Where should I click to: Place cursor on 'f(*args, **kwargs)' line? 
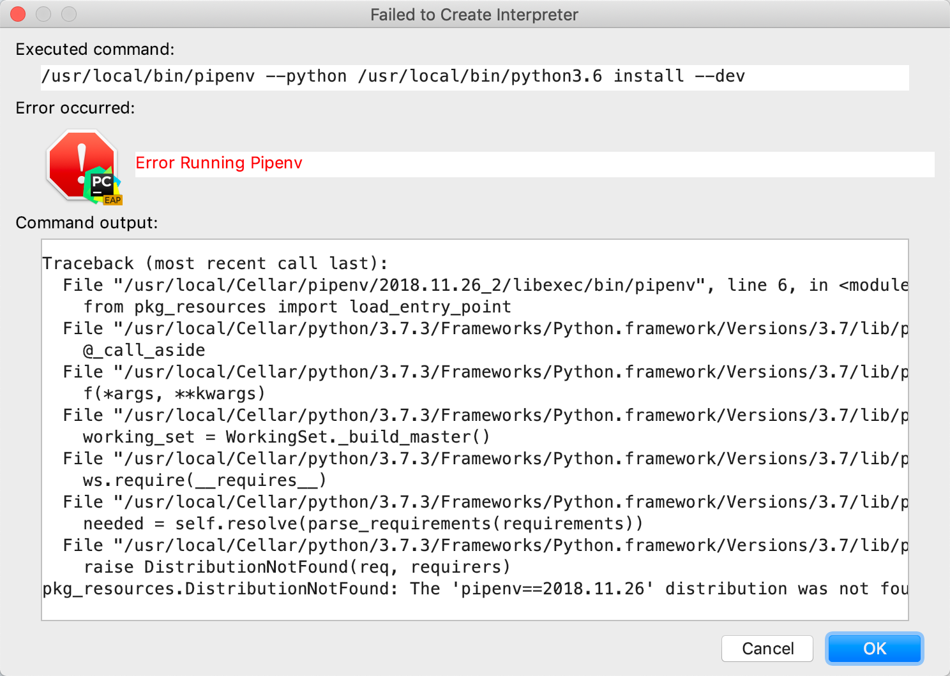pyautogui.click(x=174, y=393)
